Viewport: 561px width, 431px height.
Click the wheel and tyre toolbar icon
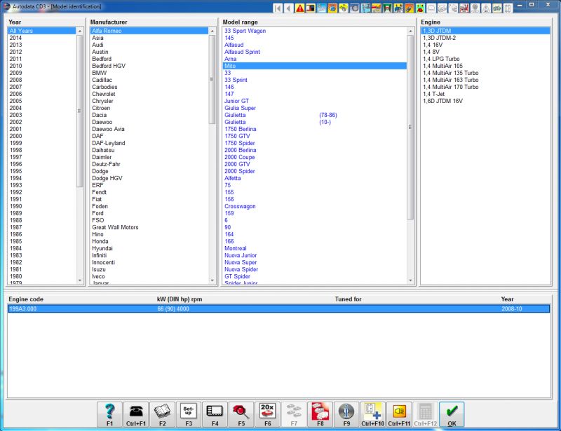pyautogui.click(x=355, y=8)
